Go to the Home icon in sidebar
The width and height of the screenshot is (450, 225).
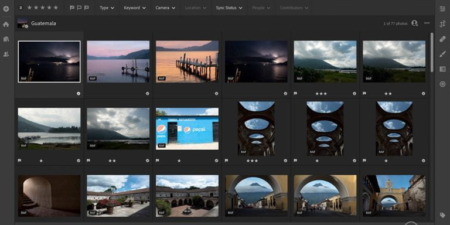tap(6, 24)
